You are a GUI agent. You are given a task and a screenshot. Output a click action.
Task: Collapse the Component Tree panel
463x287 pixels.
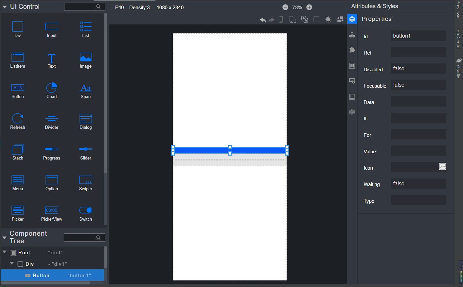coord(5,238)
